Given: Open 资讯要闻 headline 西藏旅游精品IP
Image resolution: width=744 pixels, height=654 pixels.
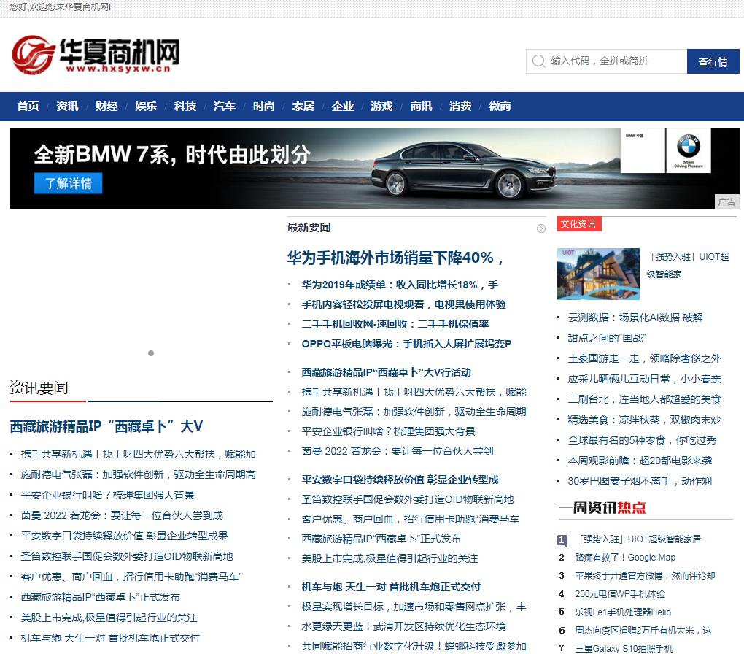Looking at the screenshot, I should tap(106, 426).
